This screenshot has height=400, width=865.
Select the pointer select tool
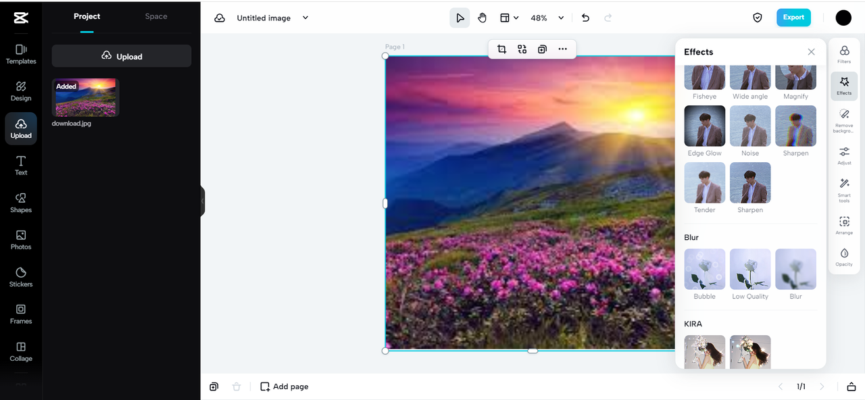[x=460, y=18]
